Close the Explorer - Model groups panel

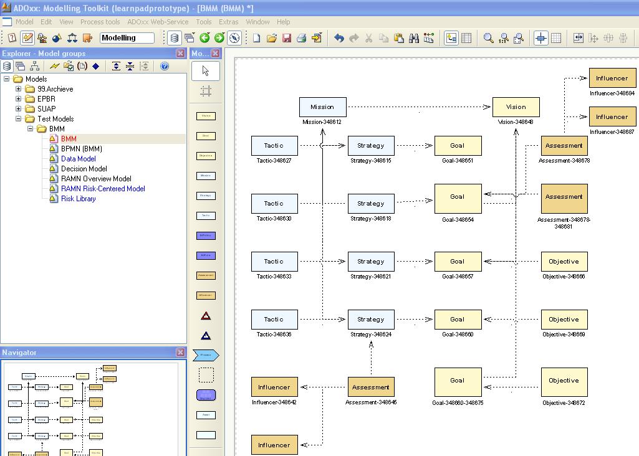tap(181, 54)
